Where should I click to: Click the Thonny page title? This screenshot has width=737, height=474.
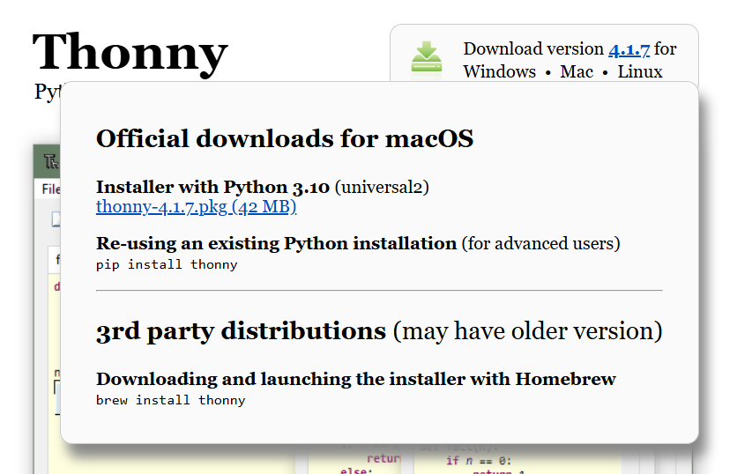[130, 53]
